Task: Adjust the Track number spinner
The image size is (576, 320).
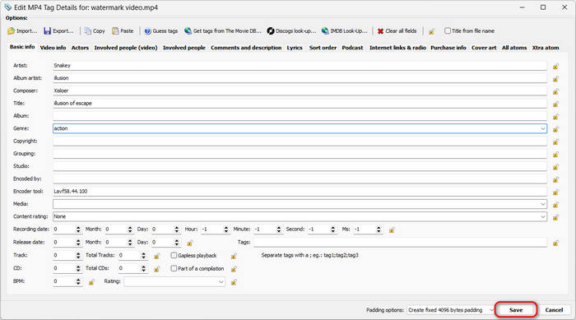Action: (78, 255)
